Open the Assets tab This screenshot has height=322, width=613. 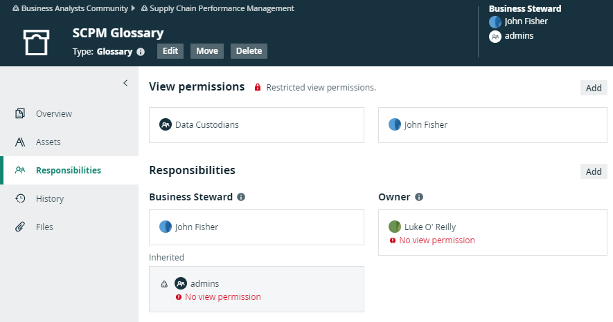coord(48,142)
